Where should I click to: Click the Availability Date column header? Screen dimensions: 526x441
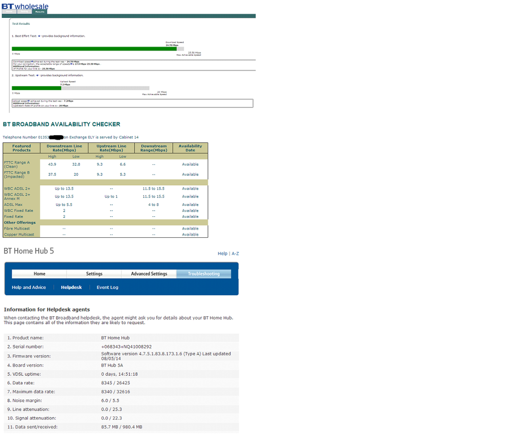point(190,148)
